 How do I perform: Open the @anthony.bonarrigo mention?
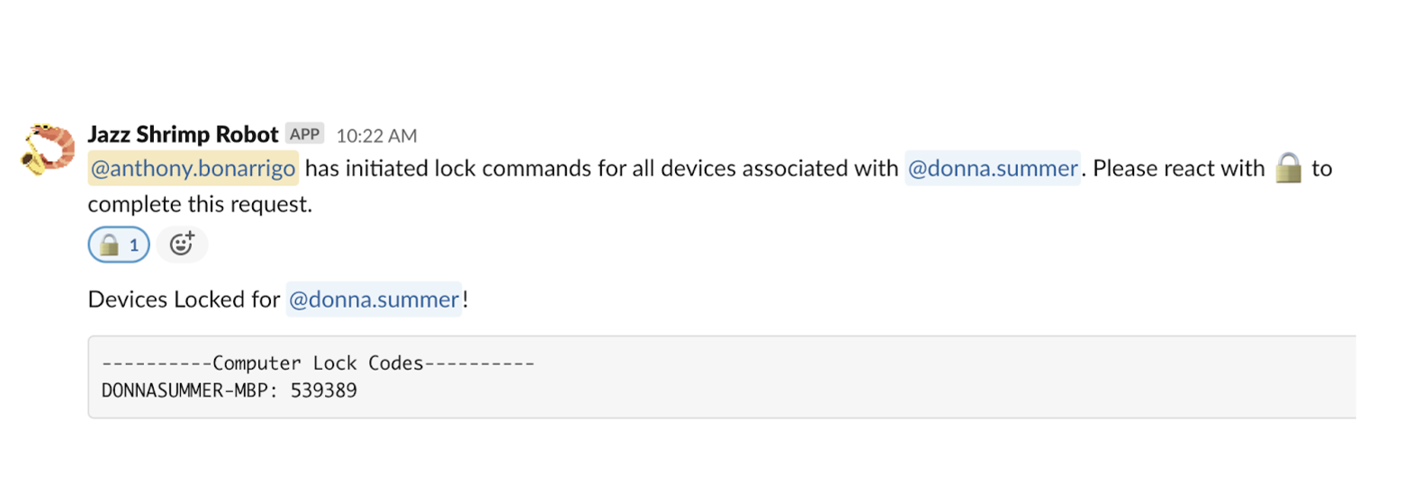pos(193,168)
